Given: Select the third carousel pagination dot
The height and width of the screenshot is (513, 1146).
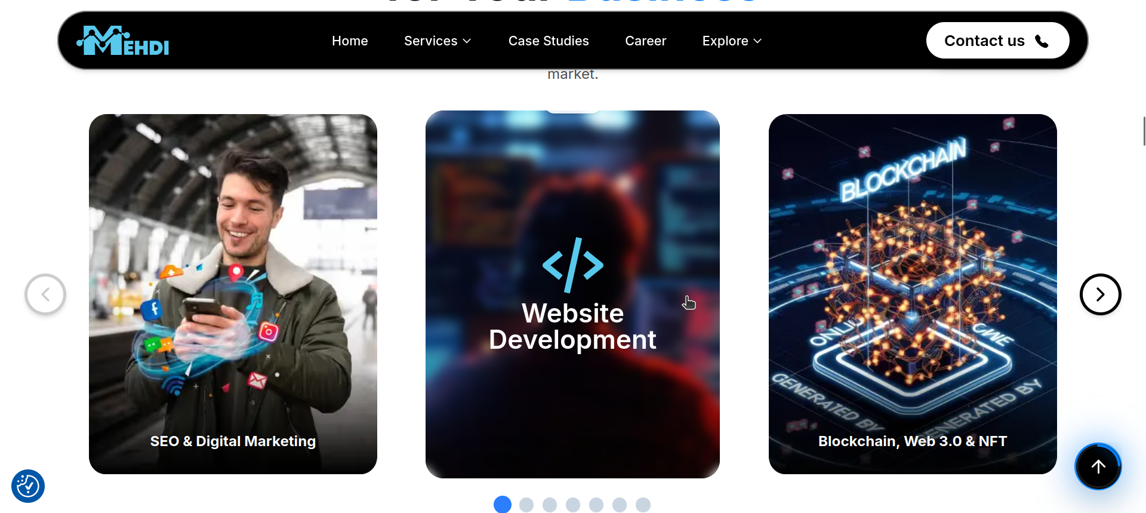Looking at the screenshot, I should point(550,505).
